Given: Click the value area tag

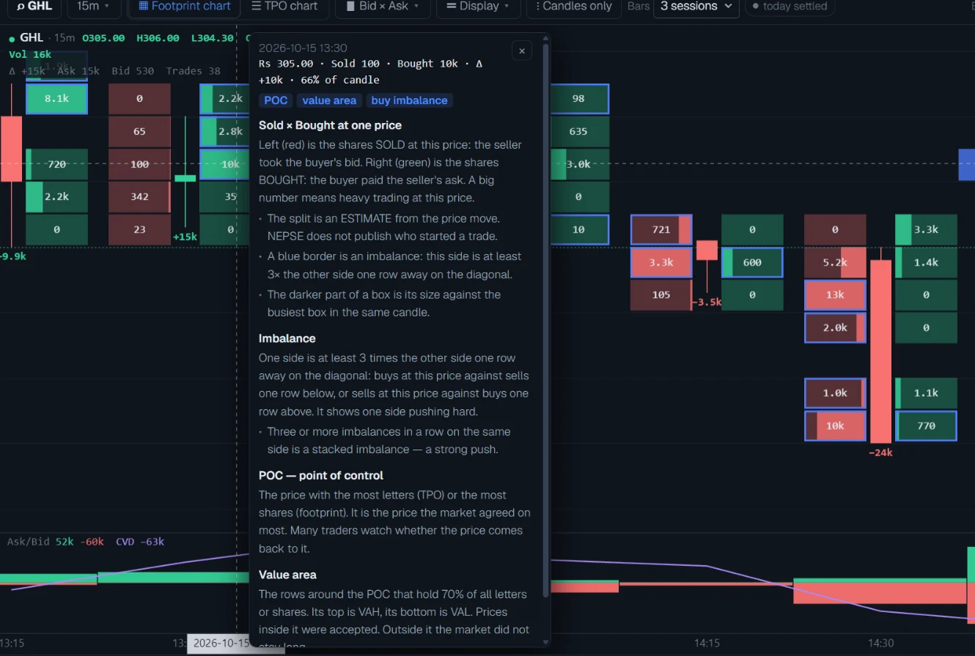Looking at the screenshot, I should pyautogui.click(x=329, y=100).
